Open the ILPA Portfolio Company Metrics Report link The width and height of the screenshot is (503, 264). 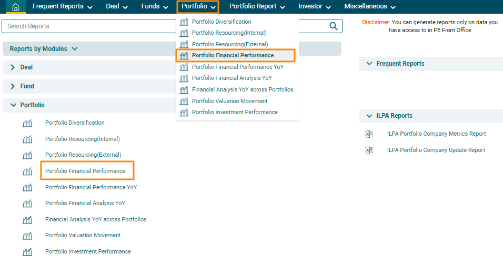(436, 134)
